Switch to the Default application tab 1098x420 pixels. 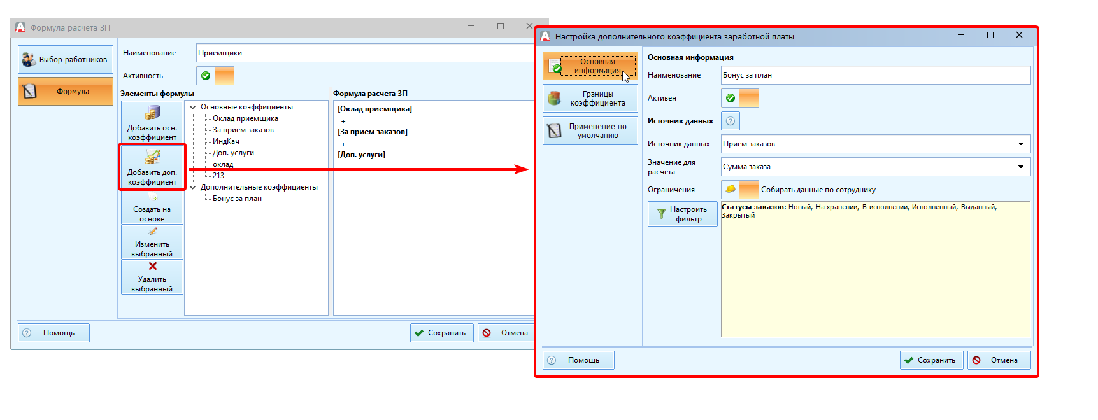point(590,131)
